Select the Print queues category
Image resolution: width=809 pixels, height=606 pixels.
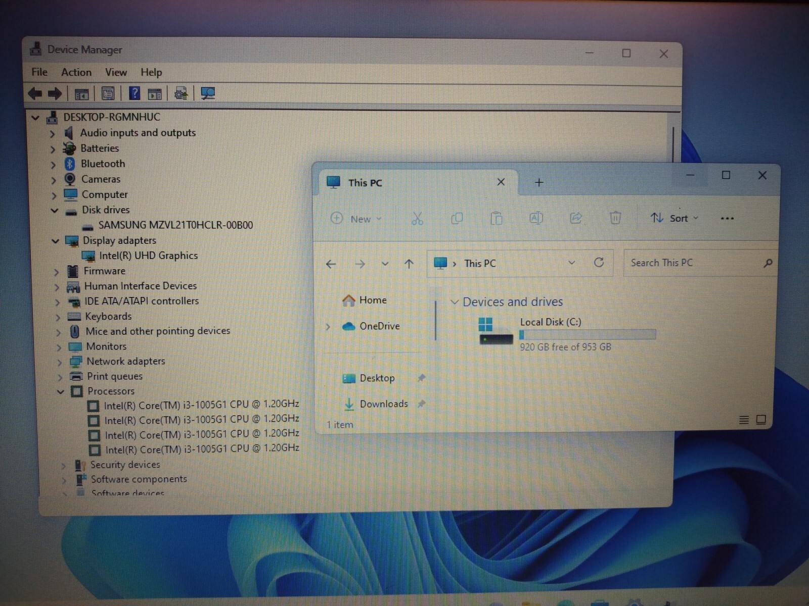coord(115,376)
